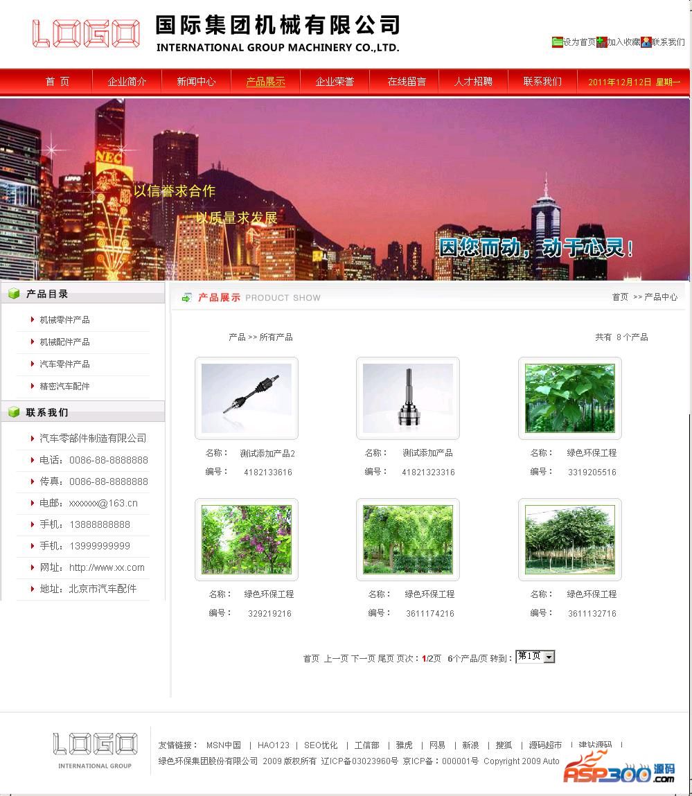Open friendly link HAO123
Screen dimensions: 692x796
click(273, 745)
